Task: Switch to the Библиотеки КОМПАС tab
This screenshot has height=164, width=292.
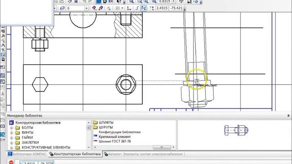Action: point(27,154)
